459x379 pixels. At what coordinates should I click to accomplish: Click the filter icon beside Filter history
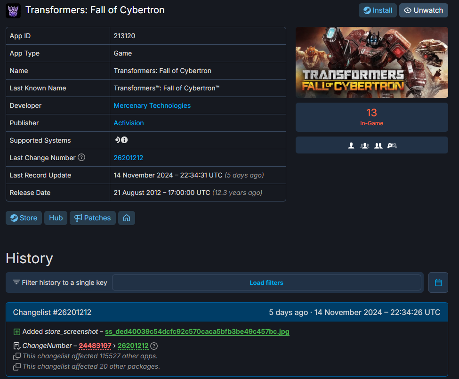pos(16,282)
